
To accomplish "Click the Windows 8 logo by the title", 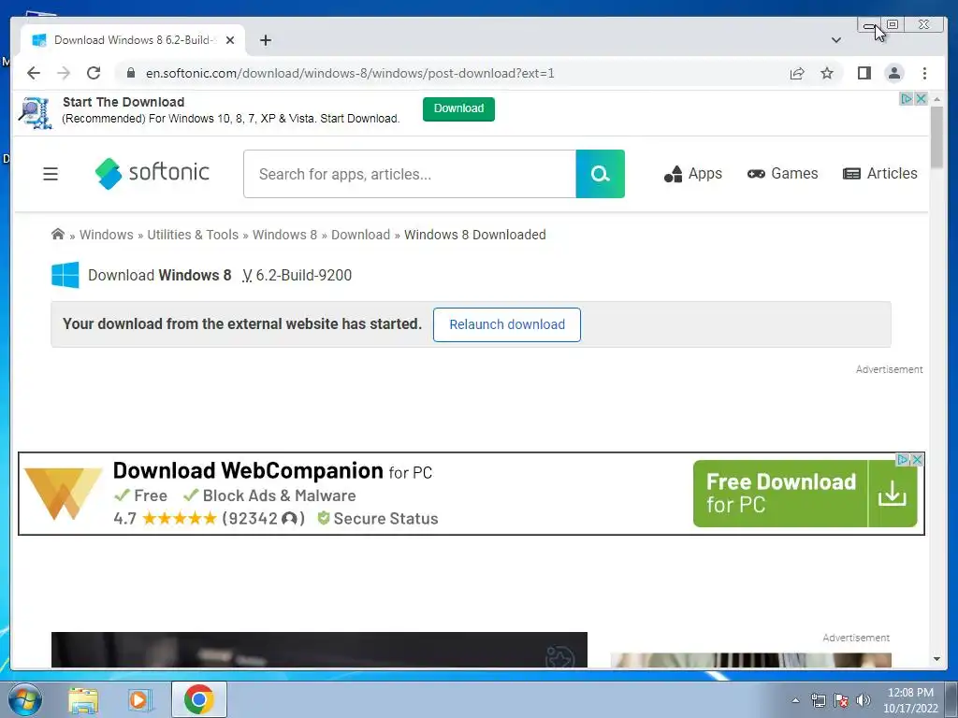I will click(65, 275).
